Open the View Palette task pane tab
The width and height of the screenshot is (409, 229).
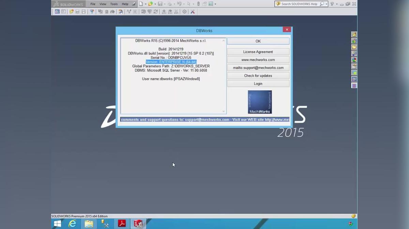pyautogui.click(x=354, y=54)
